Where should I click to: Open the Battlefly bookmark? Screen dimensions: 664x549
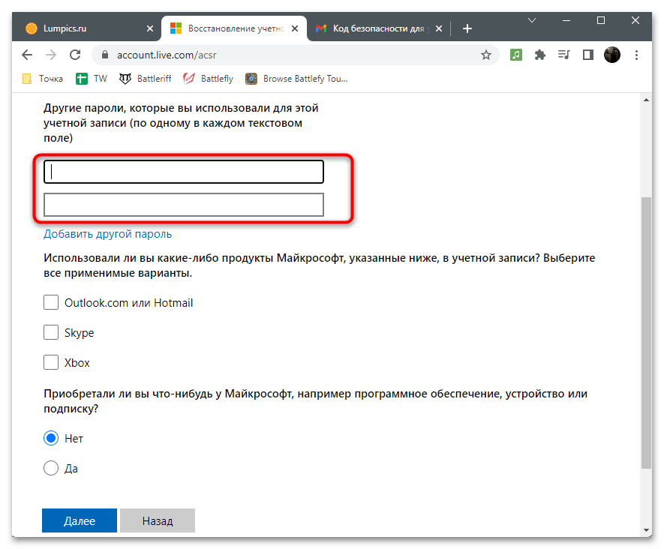click(x=209, y=79)
